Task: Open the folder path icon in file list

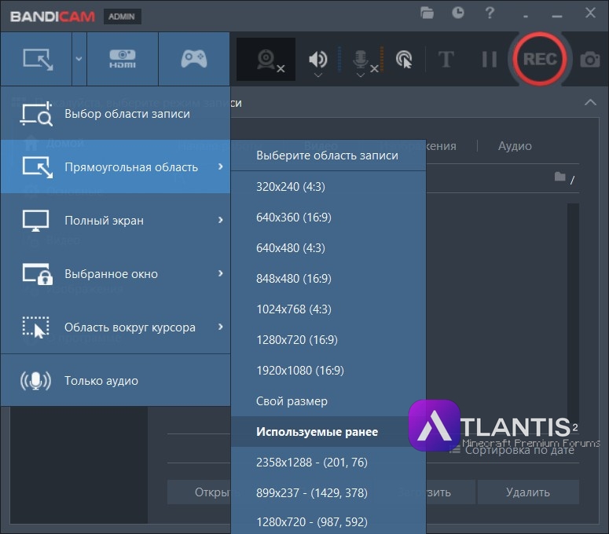Action: pos(559,177)
